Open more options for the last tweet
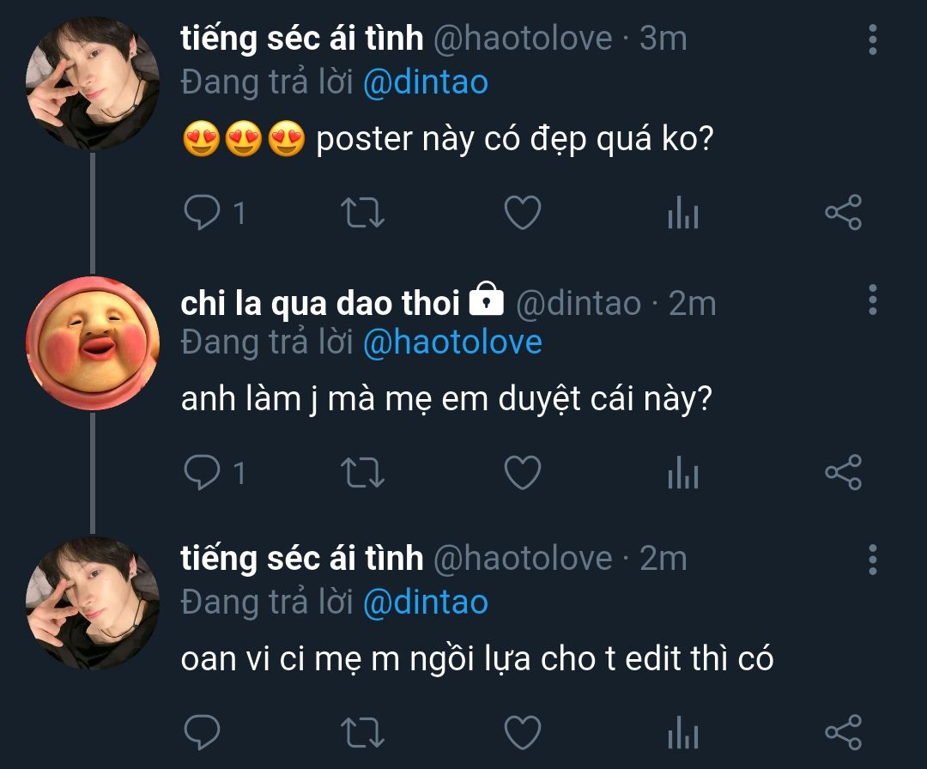The width and height of the screenshot is (927, 769). point(873,560)
